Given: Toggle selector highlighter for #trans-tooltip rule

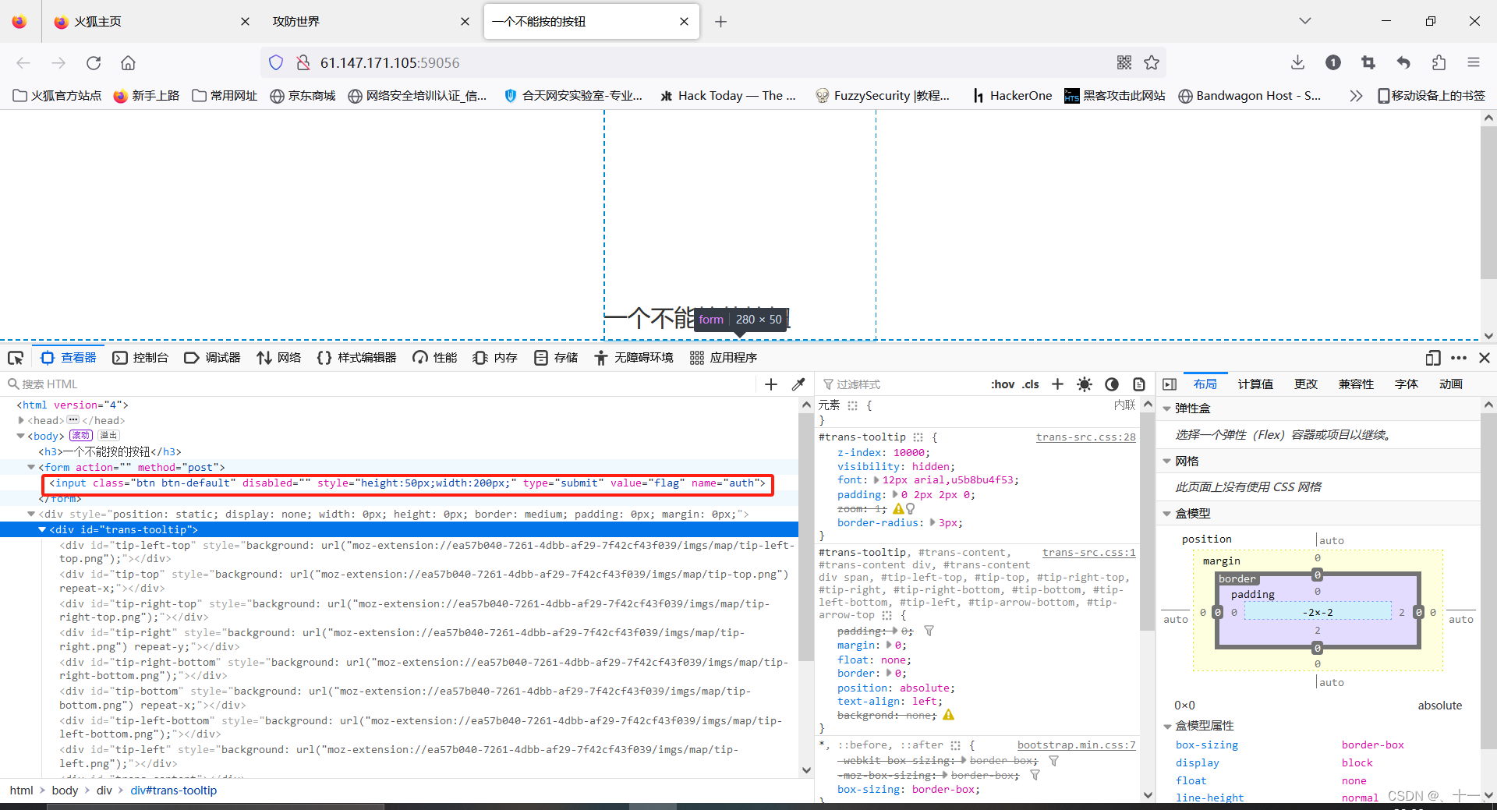Looking at the screenshot, I should pyautogui.click(x=918, y=437).
